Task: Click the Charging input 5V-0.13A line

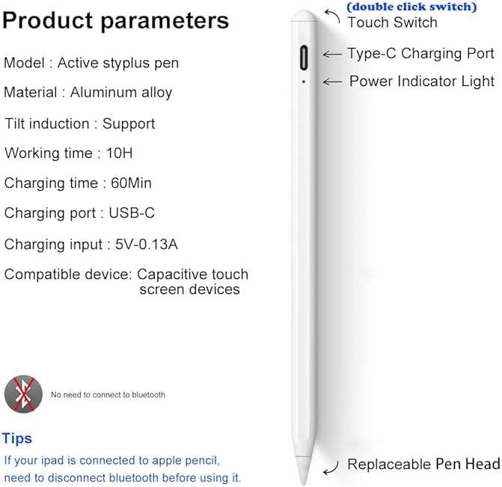Action: 91,245
